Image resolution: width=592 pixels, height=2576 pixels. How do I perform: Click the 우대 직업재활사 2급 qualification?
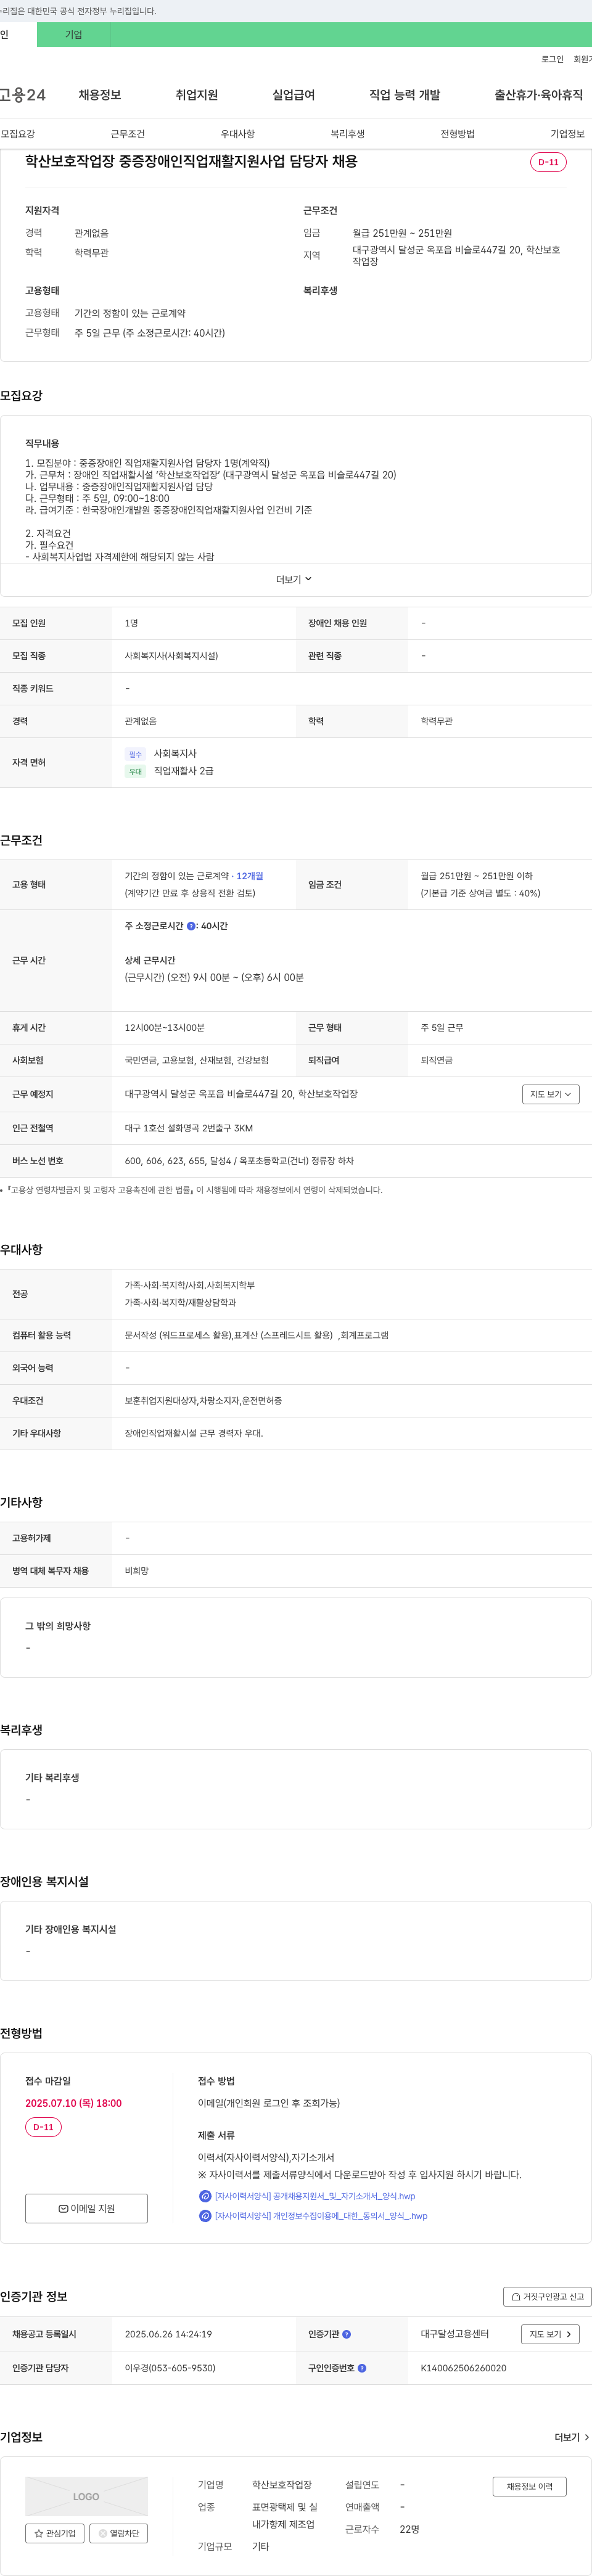169,771
